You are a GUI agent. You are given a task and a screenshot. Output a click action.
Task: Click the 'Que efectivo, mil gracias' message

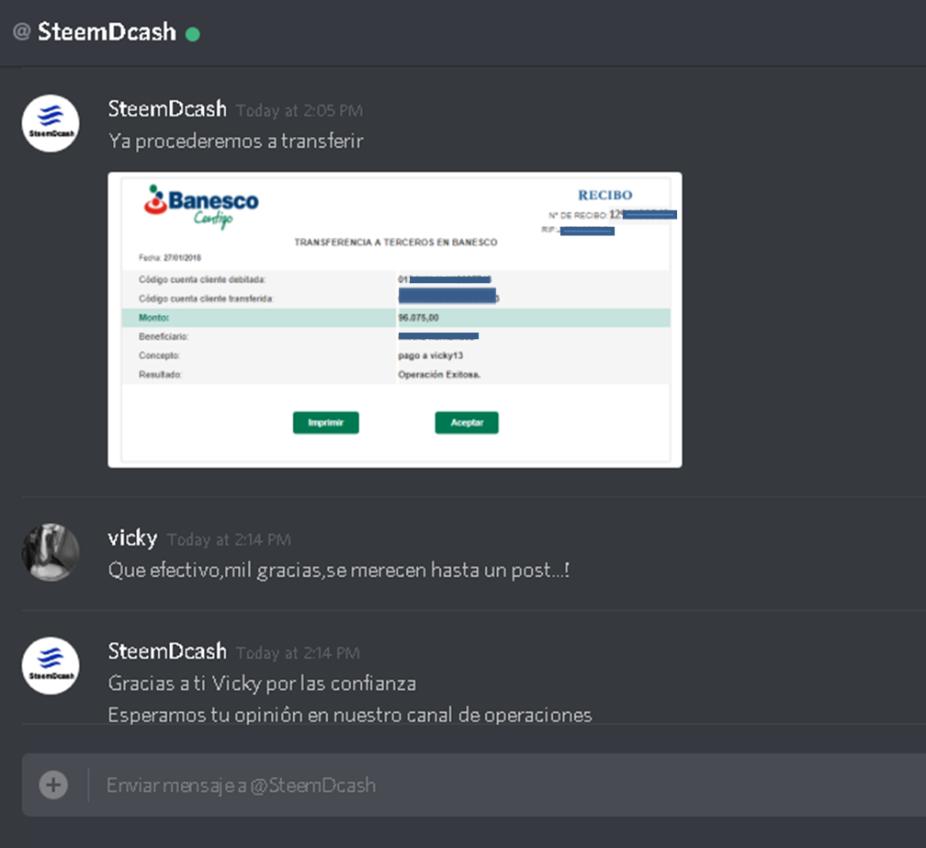tap(338, 570)
